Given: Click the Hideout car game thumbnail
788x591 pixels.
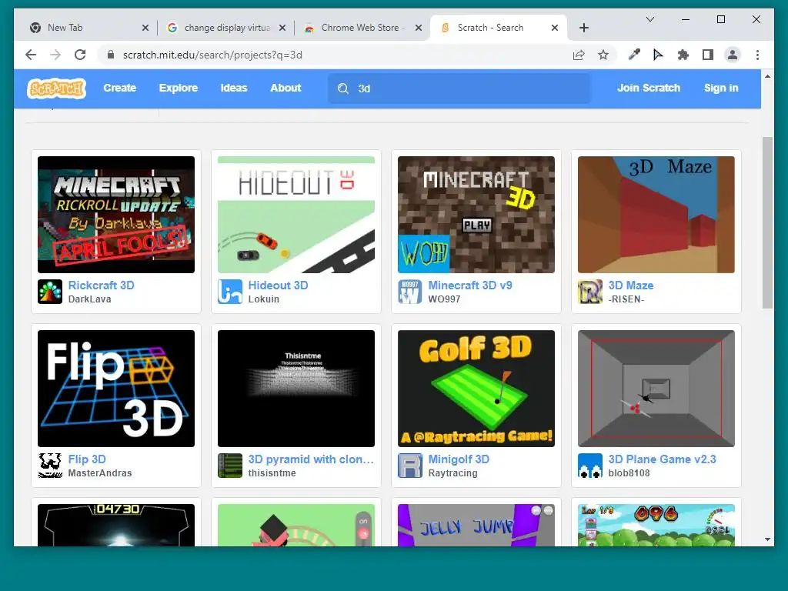Looking at the screenshot, I should click(x=296, y=215).
